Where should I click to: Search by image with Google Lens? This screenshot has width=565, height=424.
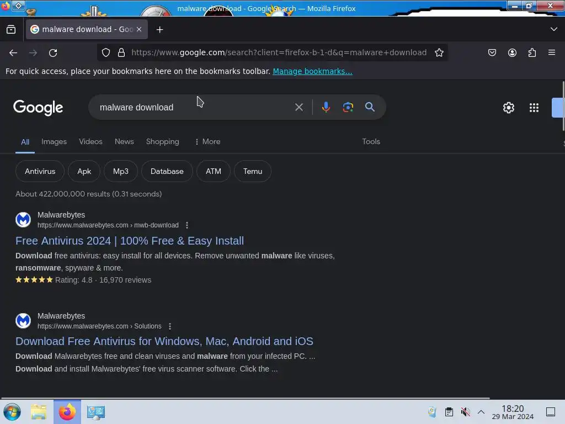click(348, 107)
